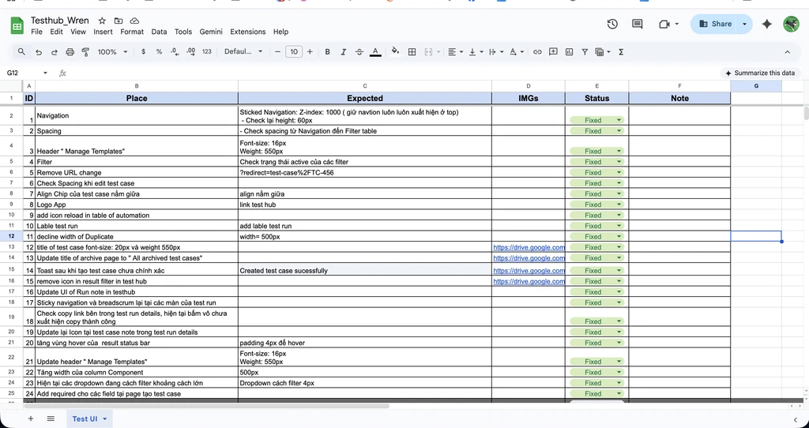
Task: Click the insert chart icon
Action: point(569,52)
